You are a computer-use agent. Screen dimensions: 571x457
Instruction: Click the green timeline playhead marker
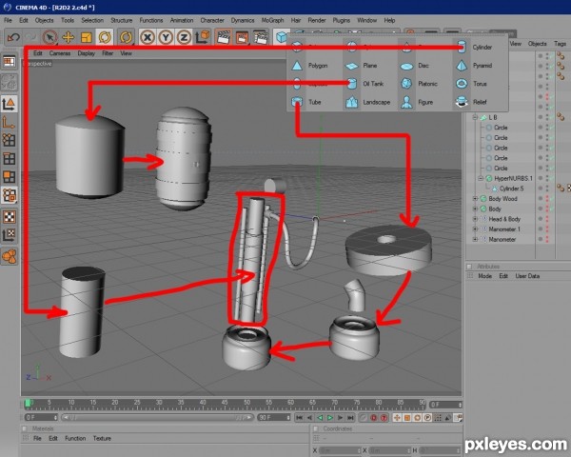click(x=28, y=403)
